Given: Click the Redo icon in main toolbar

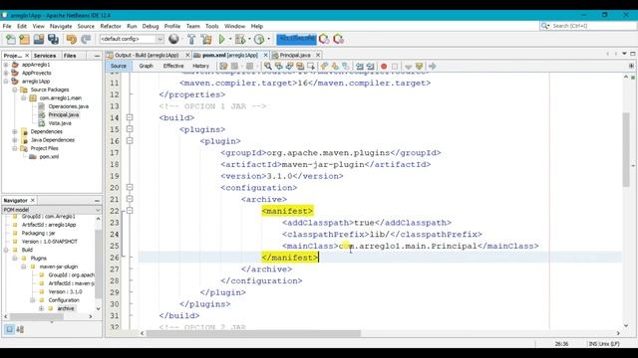Looking at the screenshot, I should (x=86, y=39).
